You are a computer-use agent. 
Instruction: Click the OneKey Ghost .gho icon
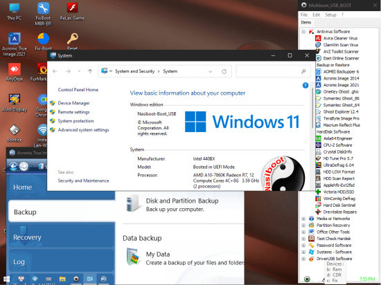pyautogui.click(x=318, y=92)
